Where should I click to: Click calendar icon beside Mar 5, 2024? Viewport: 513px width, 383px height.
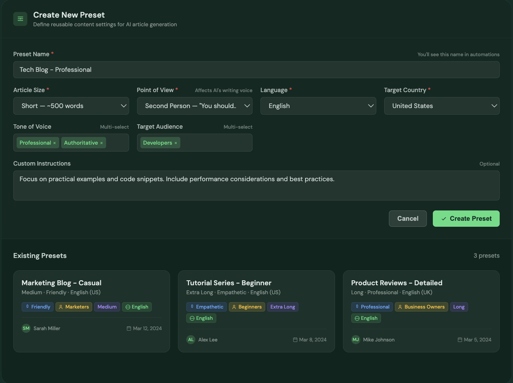coord(460,340)
